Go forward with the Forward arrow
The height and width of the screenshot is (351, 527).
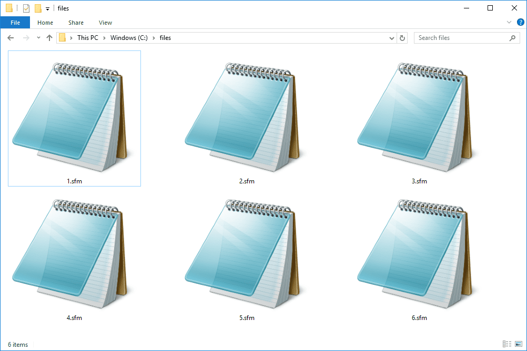tap(26, 38)
